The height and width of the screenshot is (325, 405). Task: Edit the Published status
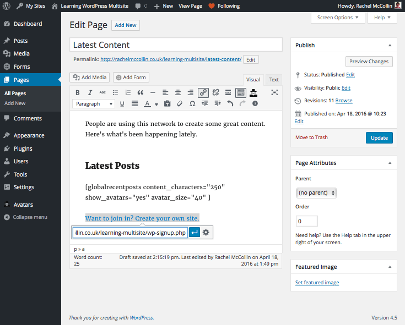point(350,75)
